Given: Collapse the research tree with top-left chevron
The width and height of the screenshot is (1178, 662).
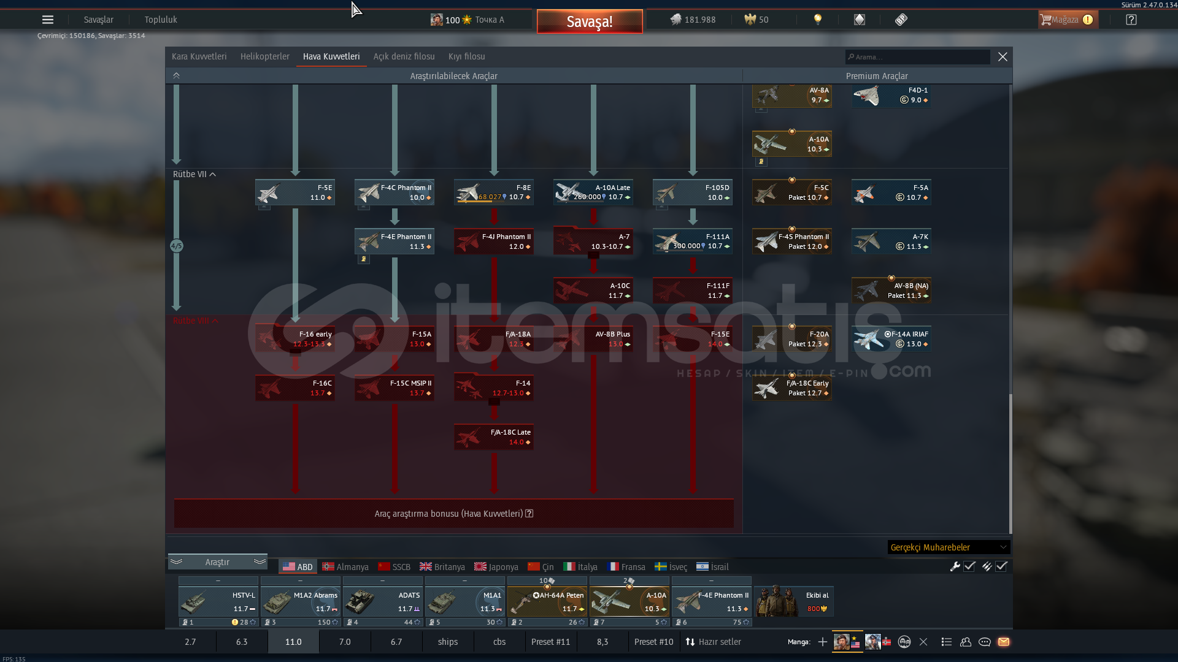Looking at the screenshot, I should [176, 76].
